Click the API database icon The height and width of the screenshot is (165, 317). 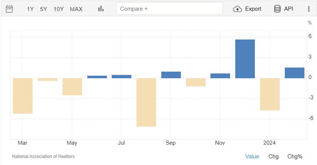[x=277, y=9]
